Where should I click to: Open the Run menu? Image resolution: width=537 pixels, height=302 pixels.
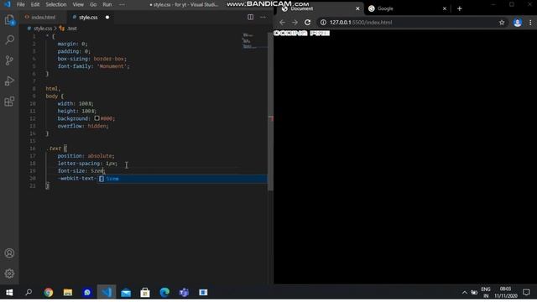pyautogui.click(x=107, y=4)
